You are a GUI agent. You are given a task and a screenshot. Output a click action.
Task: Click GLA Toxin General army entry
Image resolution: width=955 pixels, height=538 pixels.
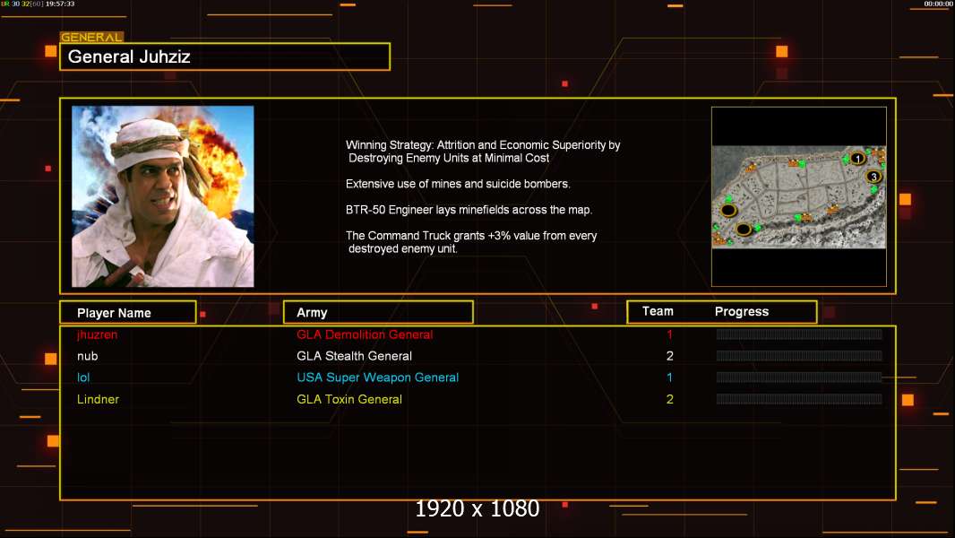coord(349,399)
